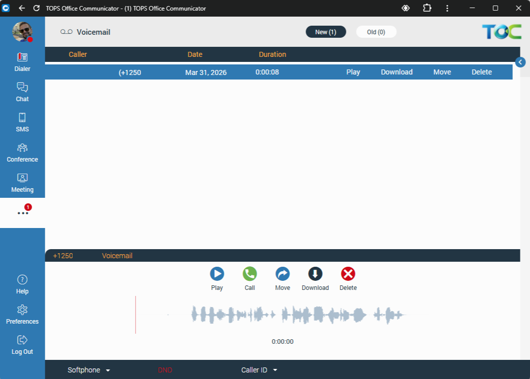This screenshot has width=530, height=379.
Task: Click Delete in the voicemail row
Action: click(x=482, y=72)
